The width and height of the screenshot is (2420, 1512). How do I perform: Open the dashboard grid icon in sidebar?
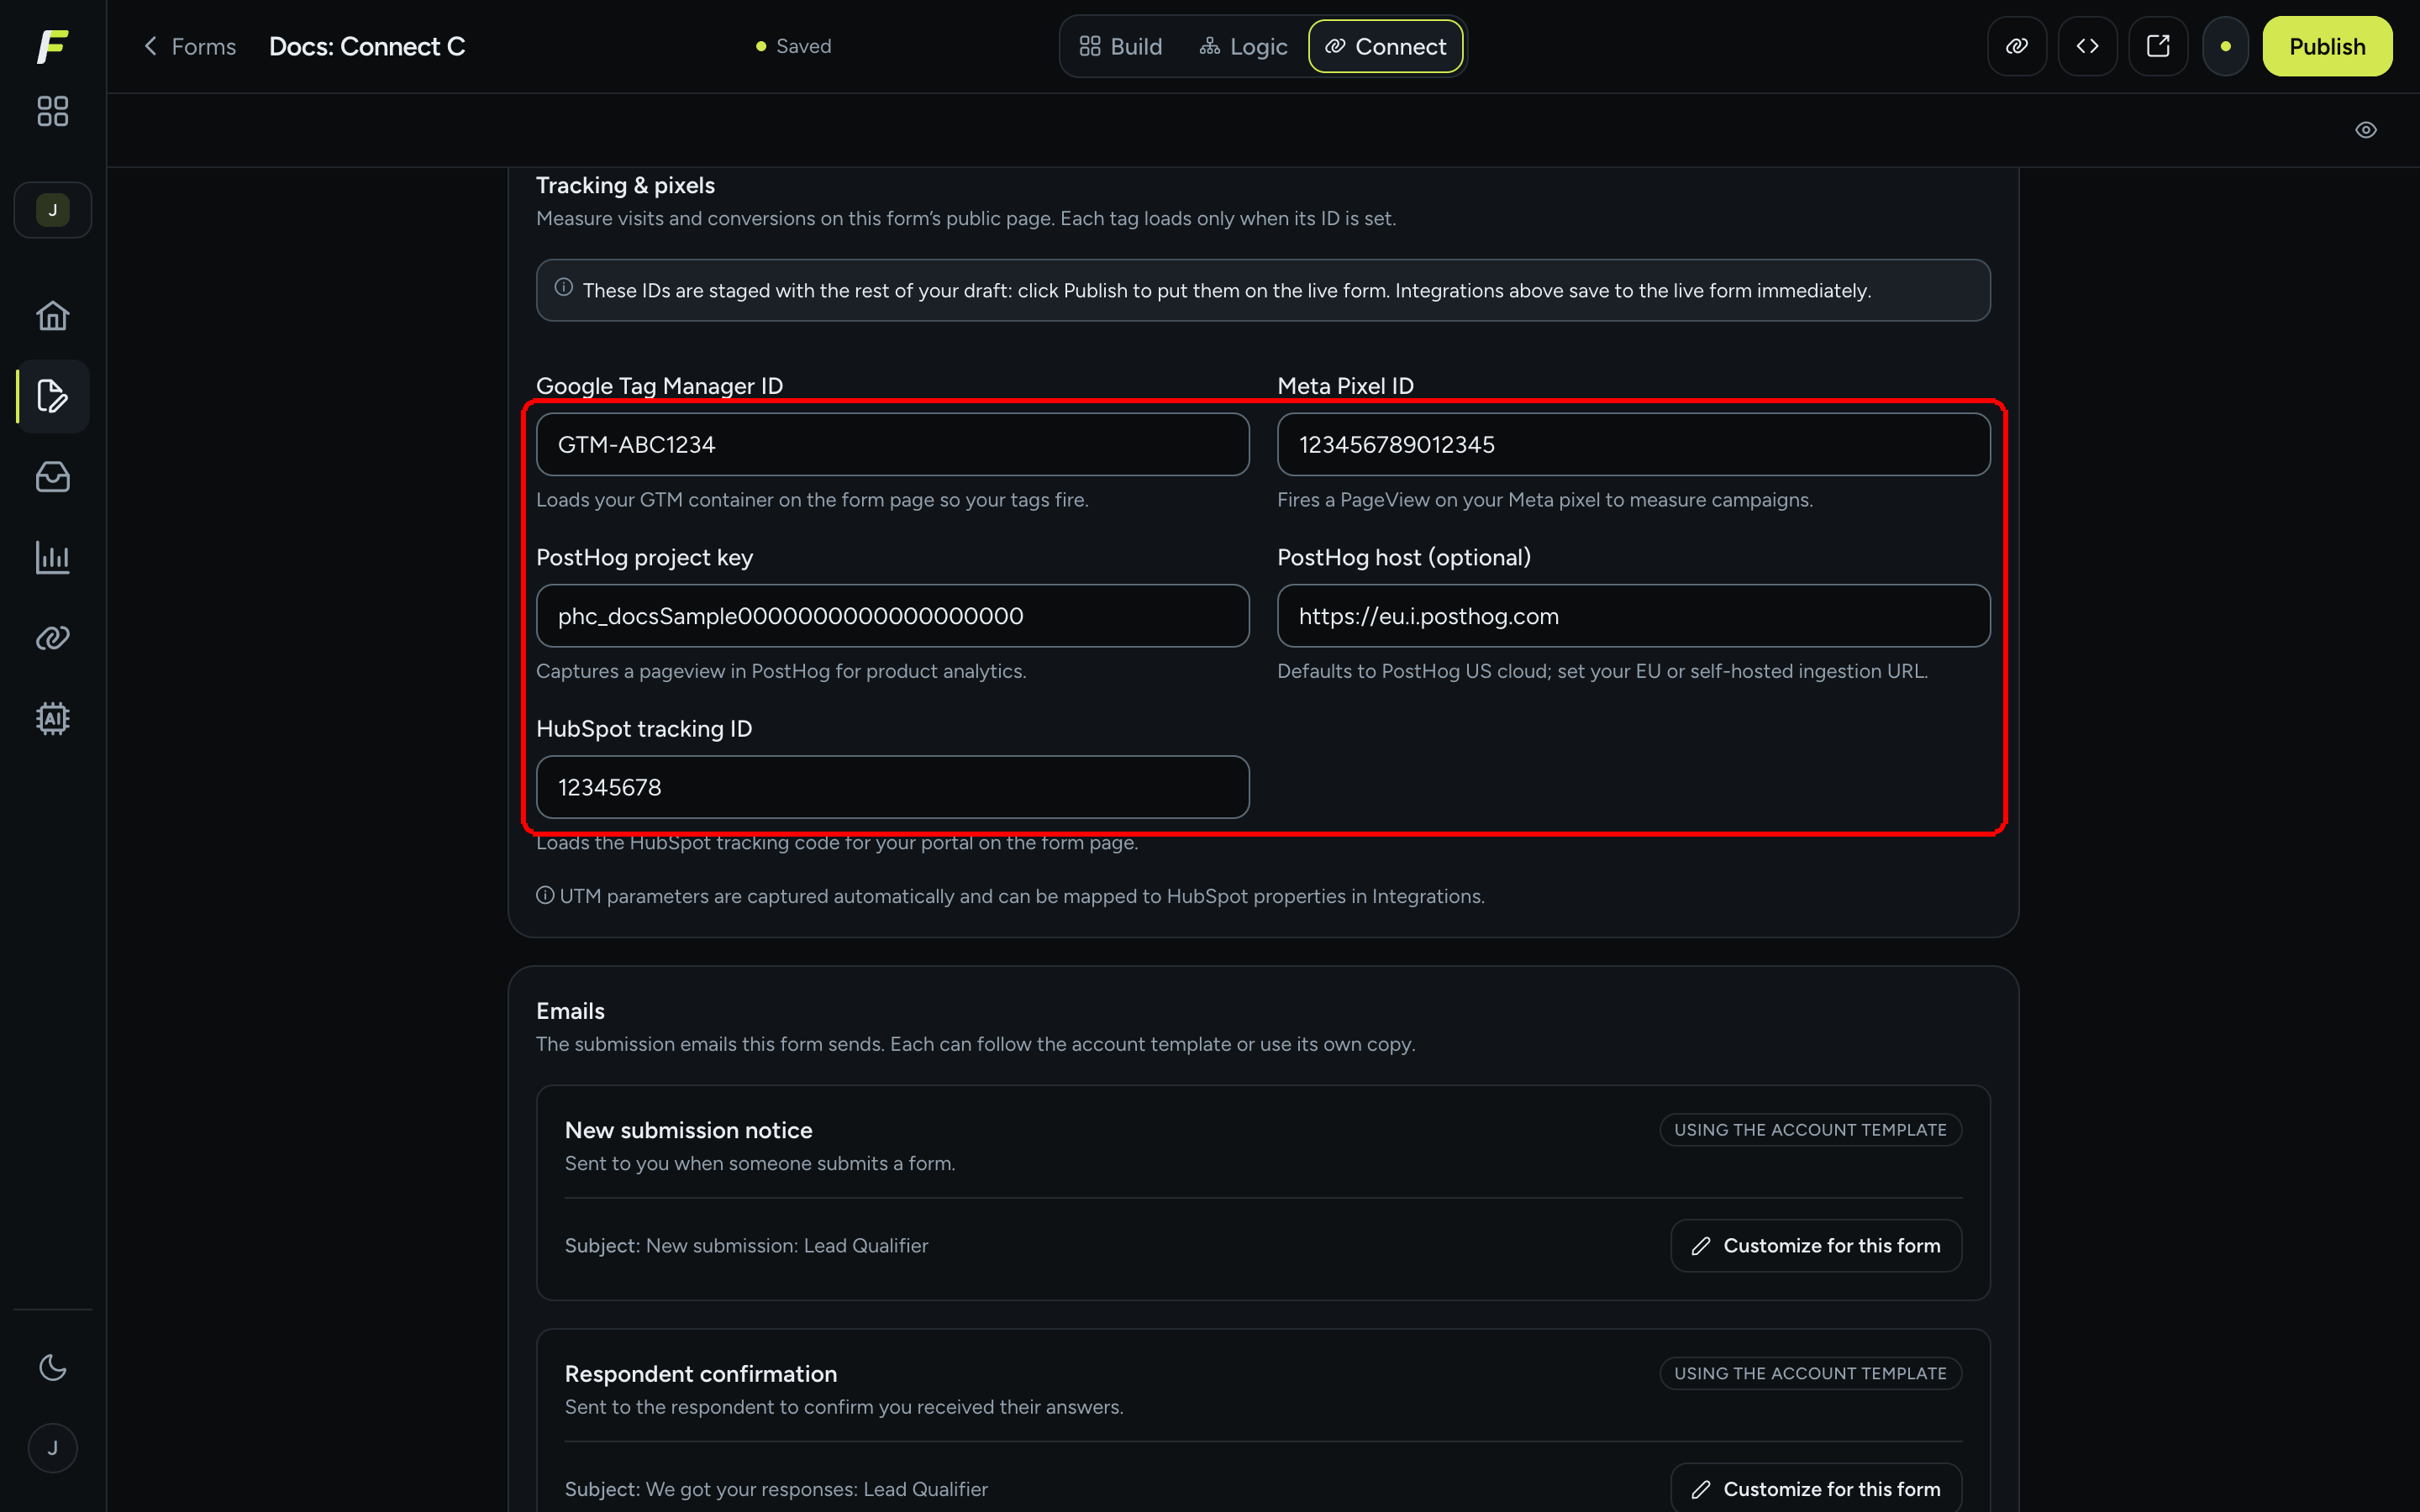pos(52,111)
